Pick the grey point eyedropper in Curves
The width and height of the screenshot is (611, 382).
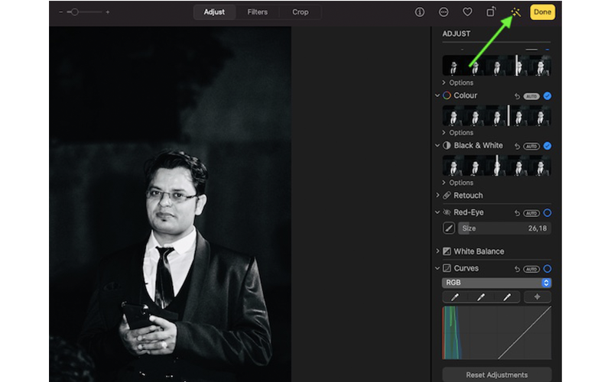[x=481, y=297]
